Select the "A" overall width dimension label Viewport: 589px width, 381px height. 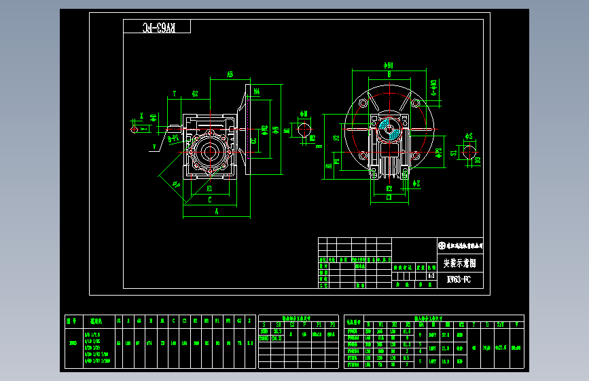tap(217, 212)
